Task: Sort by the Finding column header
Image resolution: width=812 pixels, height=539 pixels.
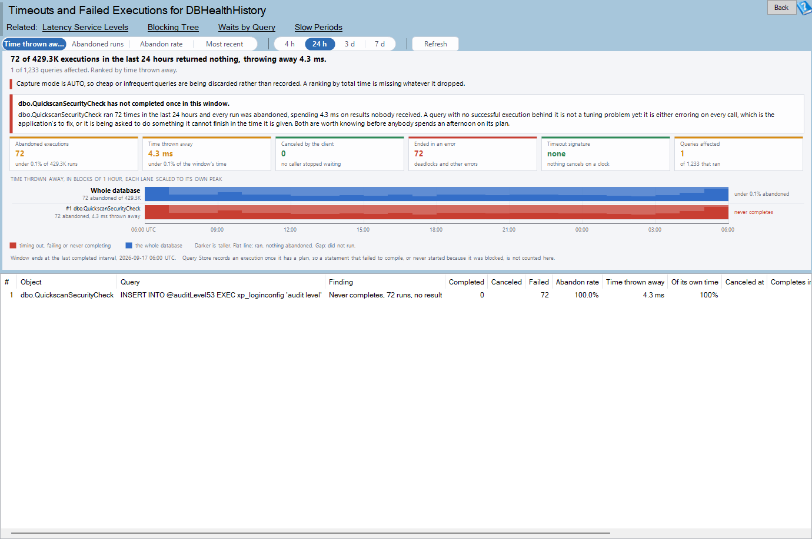Action: click(385, 282)
